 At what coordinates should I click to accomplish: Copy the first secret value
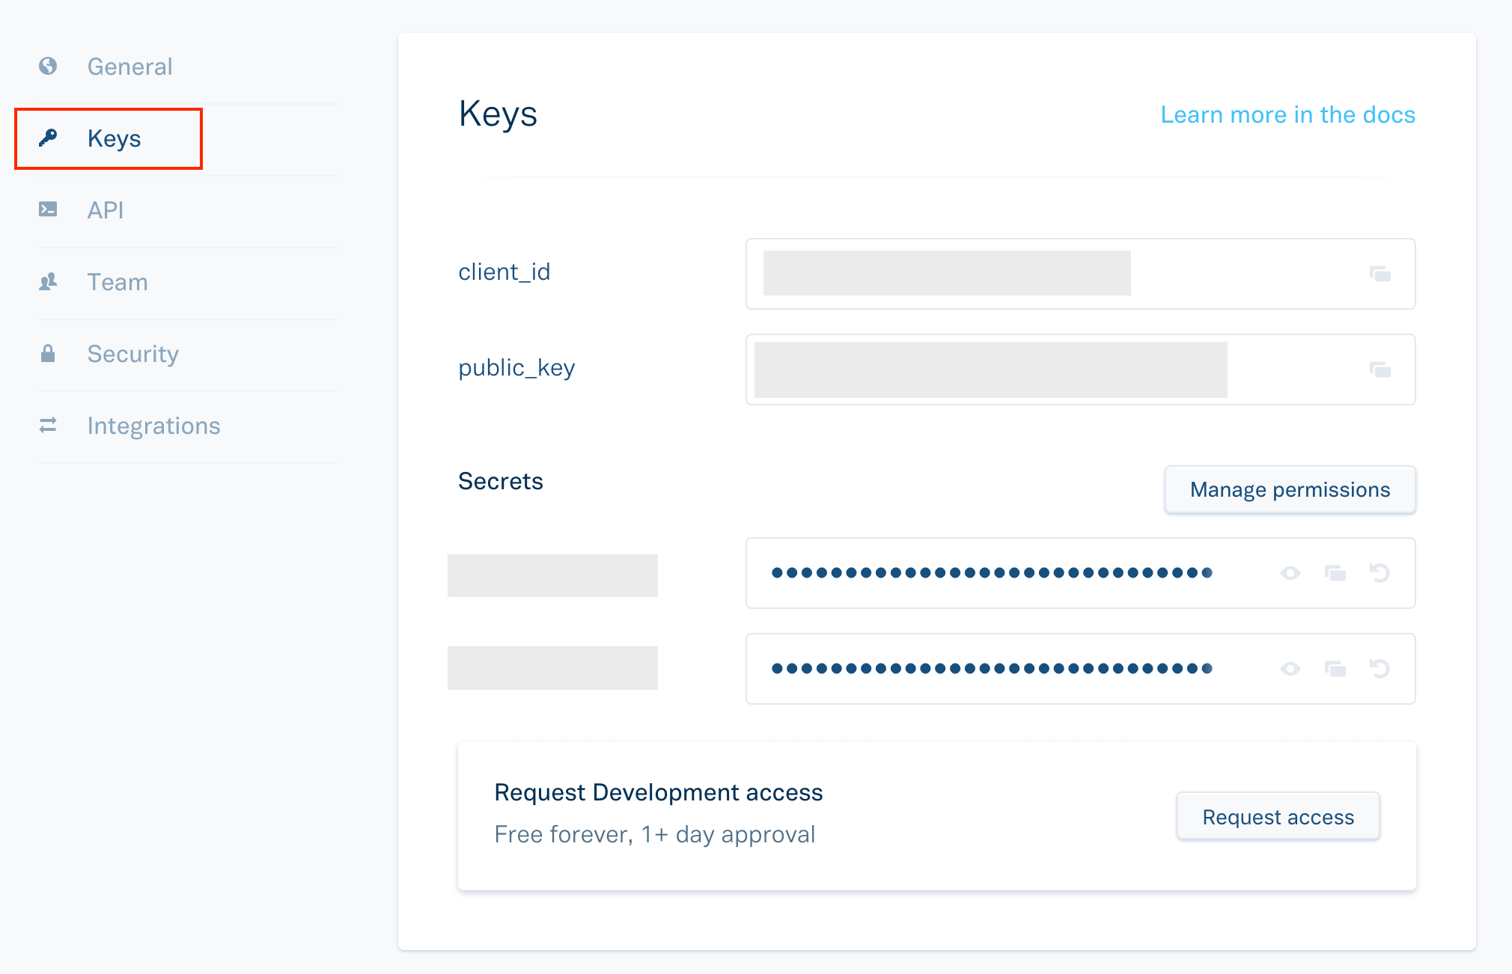click(1335, 573)
